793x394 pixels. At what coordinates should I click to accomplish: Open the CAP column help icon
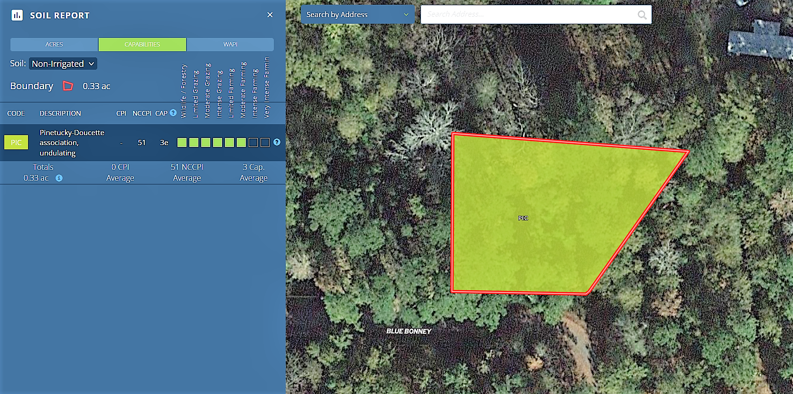coord(173,113)
